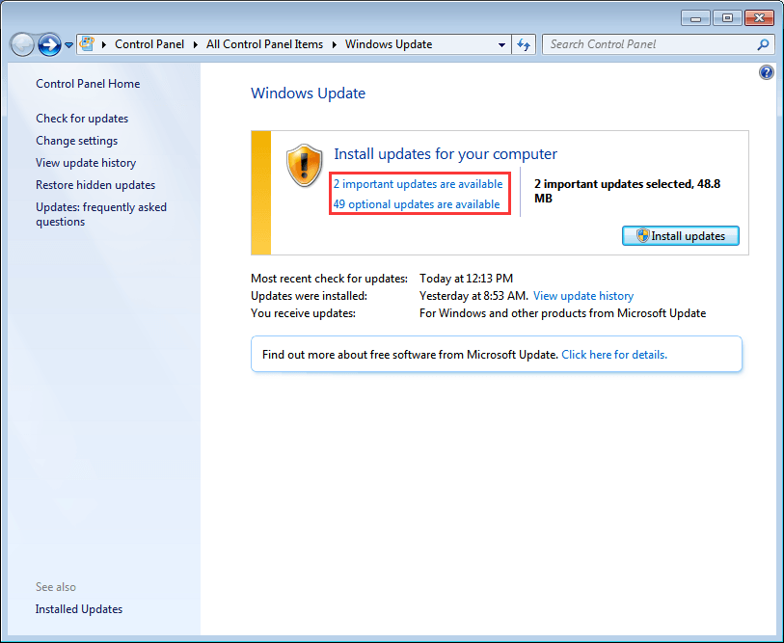Image resolution: width=784 pixels, height=643 pixels.
Task: Click the refresh icon in the address bar
Action: 524,44
